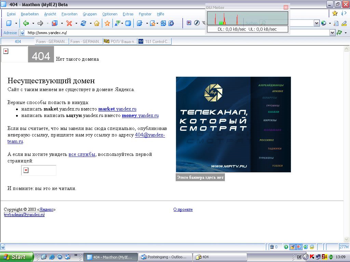This screenshot has height=262, width=350.
Task: Expand the search box dropdown
Action: click(317, 23)
